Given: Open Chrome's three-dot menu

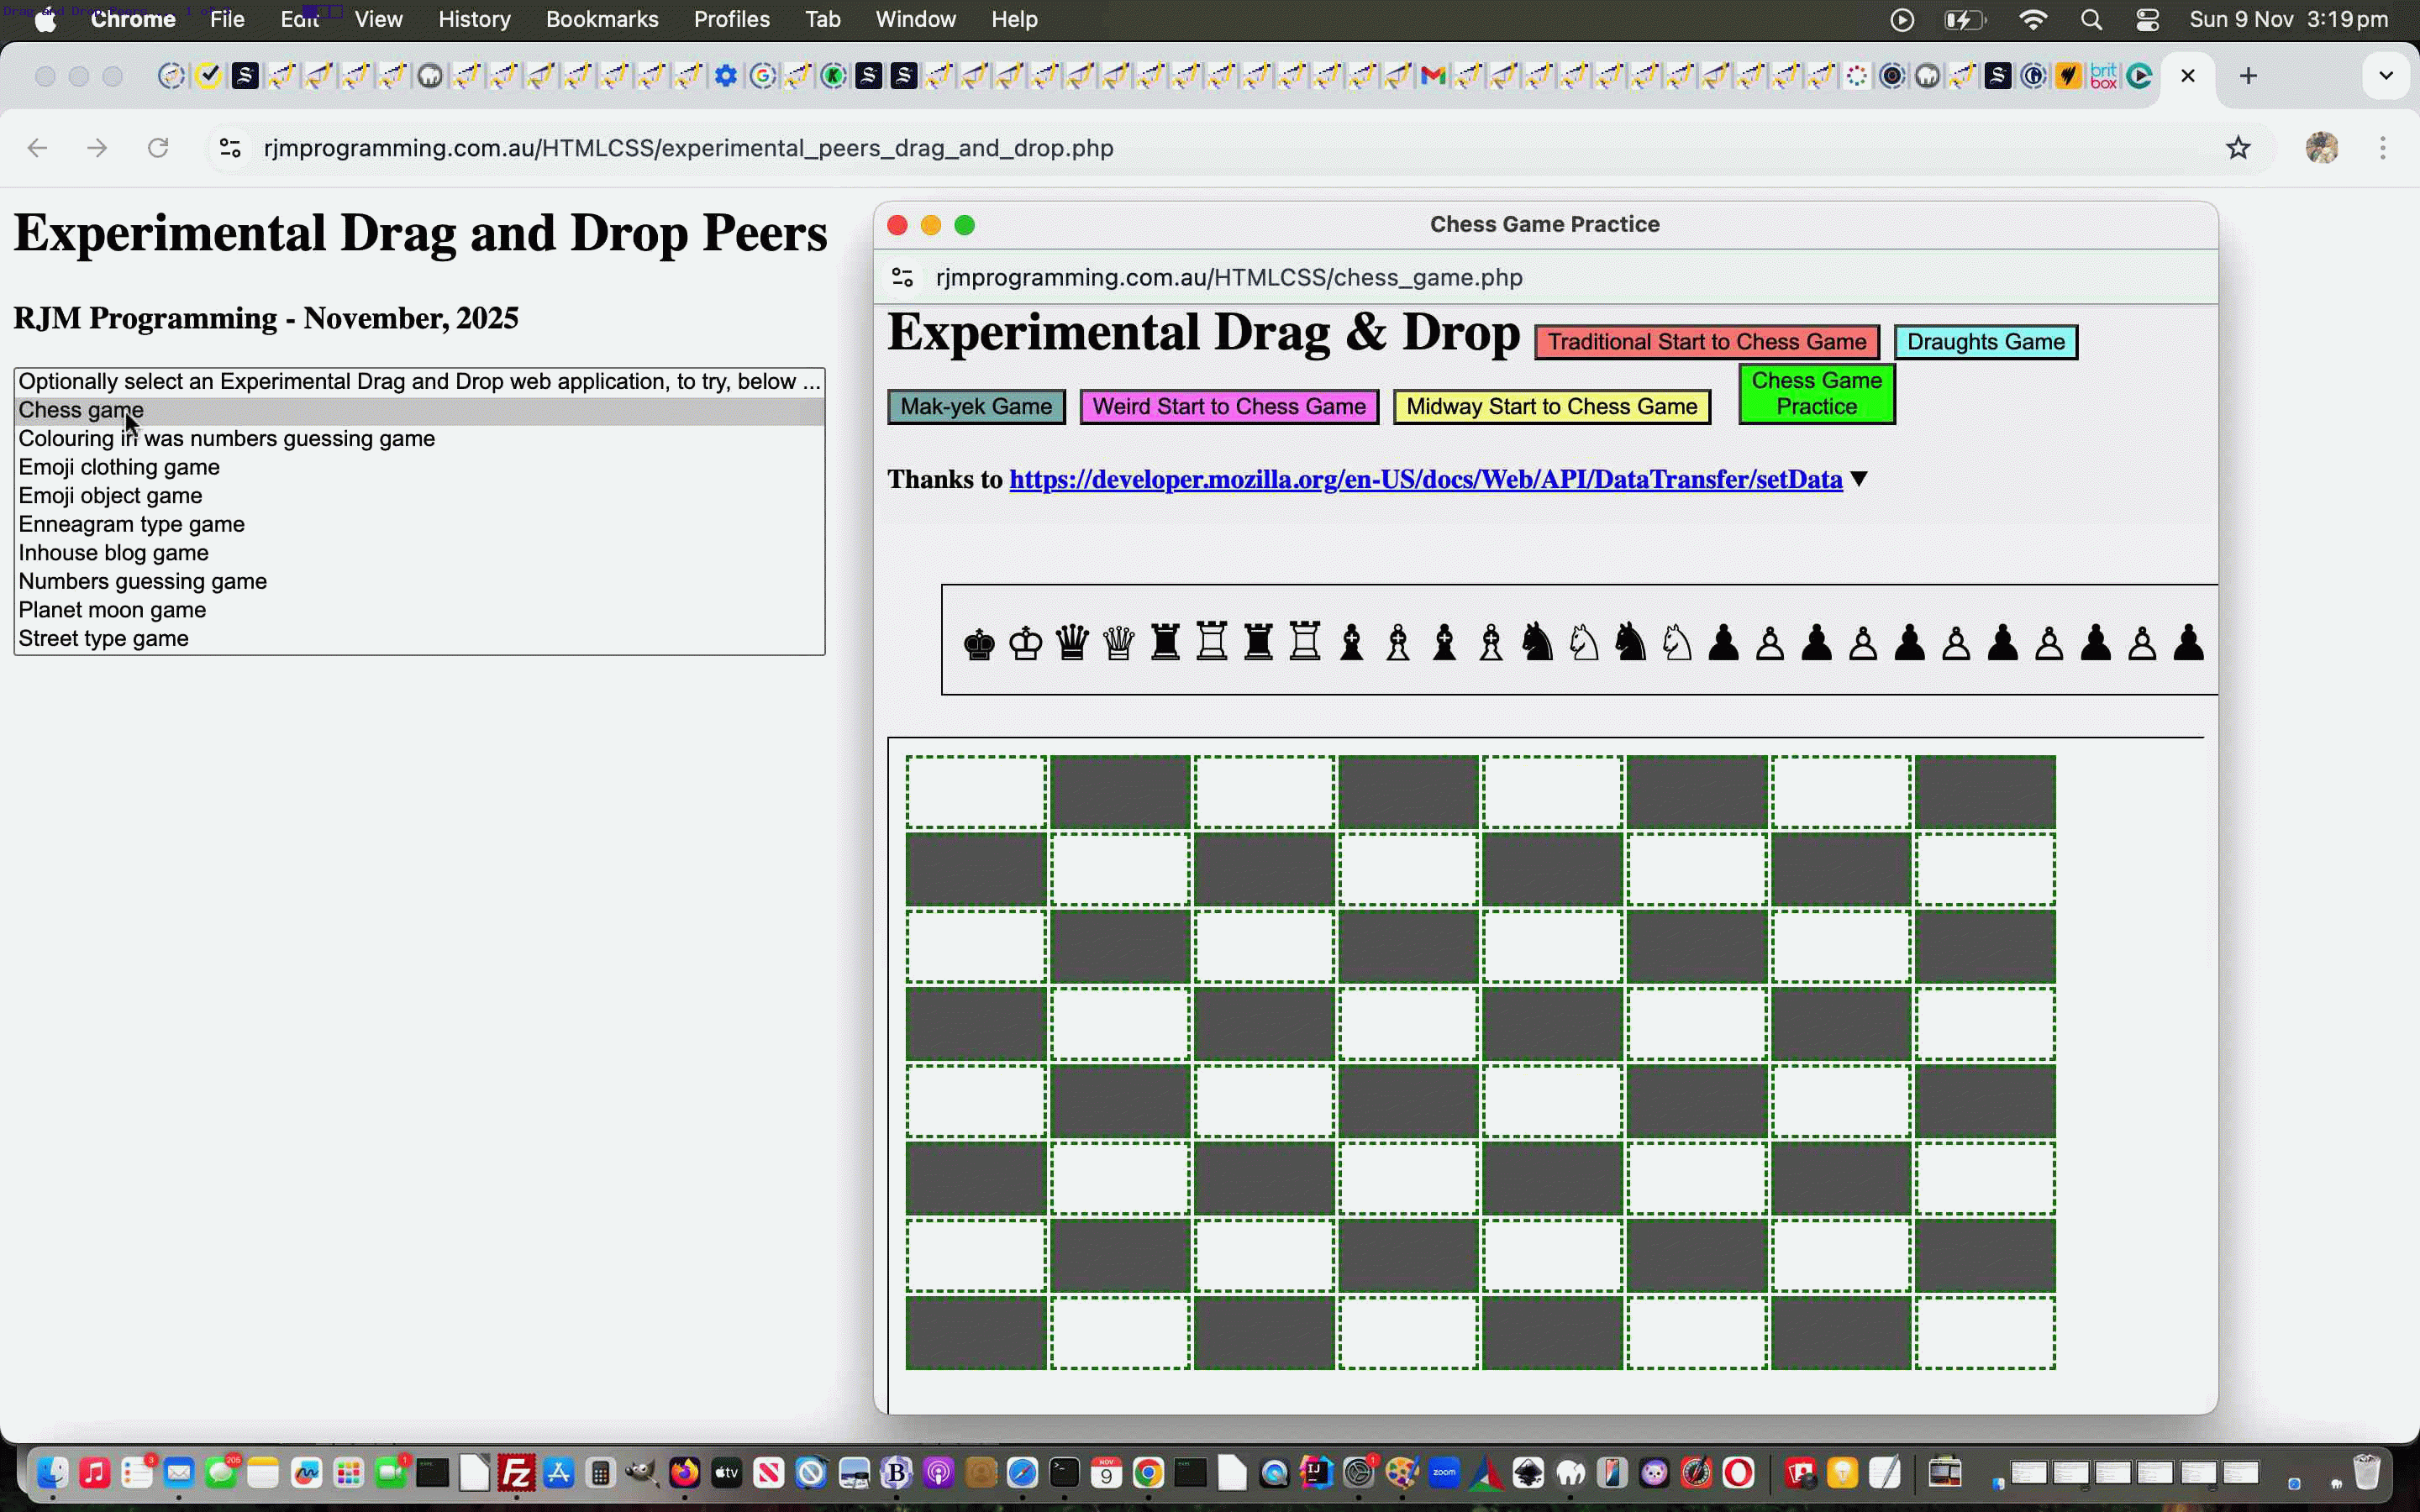Looking at the screenshot, I should 2384,148.
